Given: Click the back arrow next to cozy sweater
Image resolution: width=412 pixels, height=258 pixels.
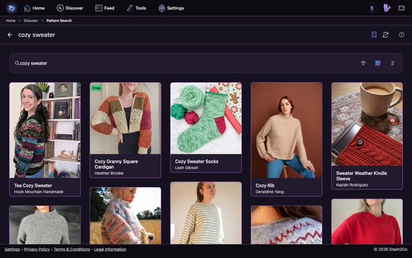Looking at the screenshot, I should tap(10, 35).
